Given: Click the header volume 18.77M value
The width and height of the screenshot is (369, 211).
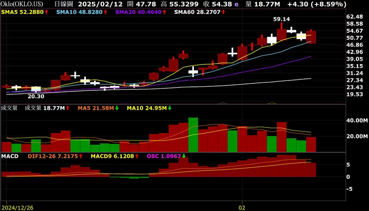Looking at the screenshot, I should click(267, 4).
